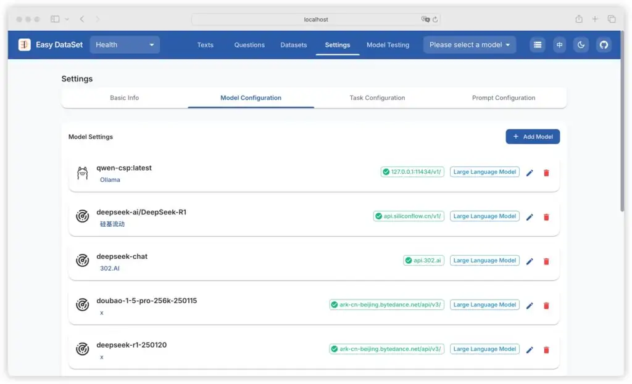Open the task list icon in navbar
This screenshot has width=632, height=384.
(x=537, y=44)
